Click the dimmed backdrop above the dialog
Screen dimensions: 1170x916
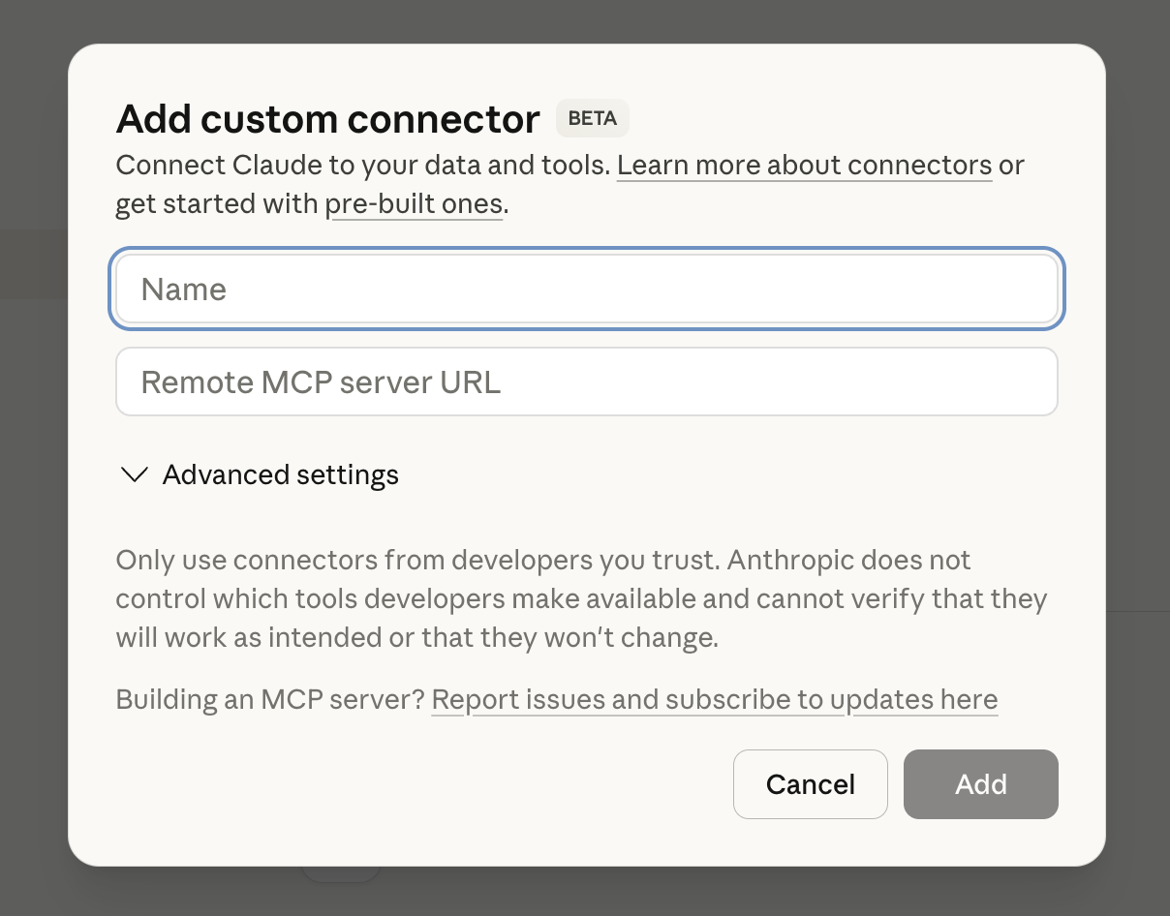point(585,21)
